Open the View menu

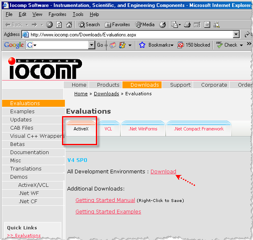[37, 14]
